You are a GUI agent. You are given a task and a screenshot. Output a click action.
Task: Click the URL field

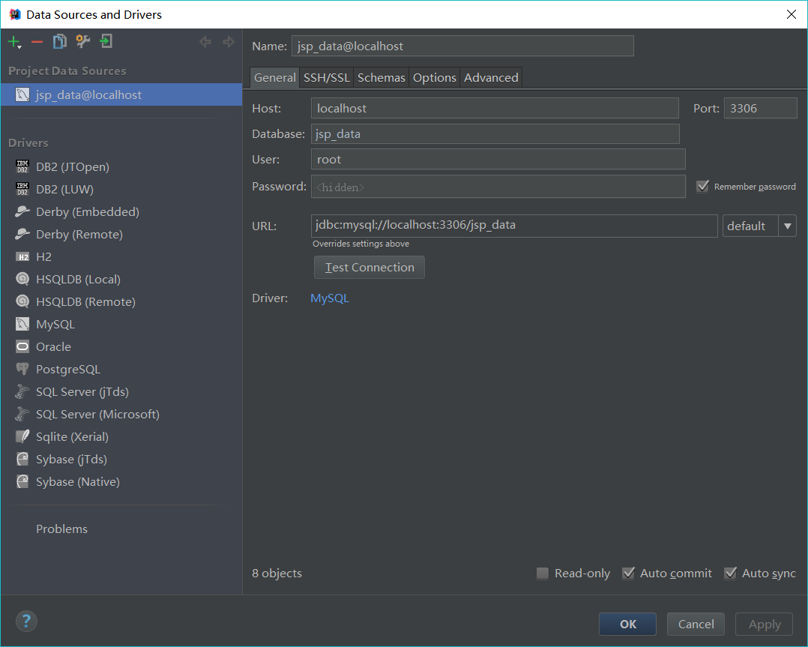514,226
